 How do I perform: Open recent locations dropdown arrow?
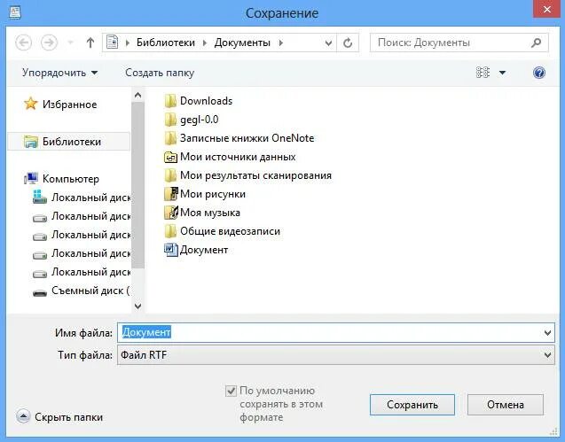point(71,43)
